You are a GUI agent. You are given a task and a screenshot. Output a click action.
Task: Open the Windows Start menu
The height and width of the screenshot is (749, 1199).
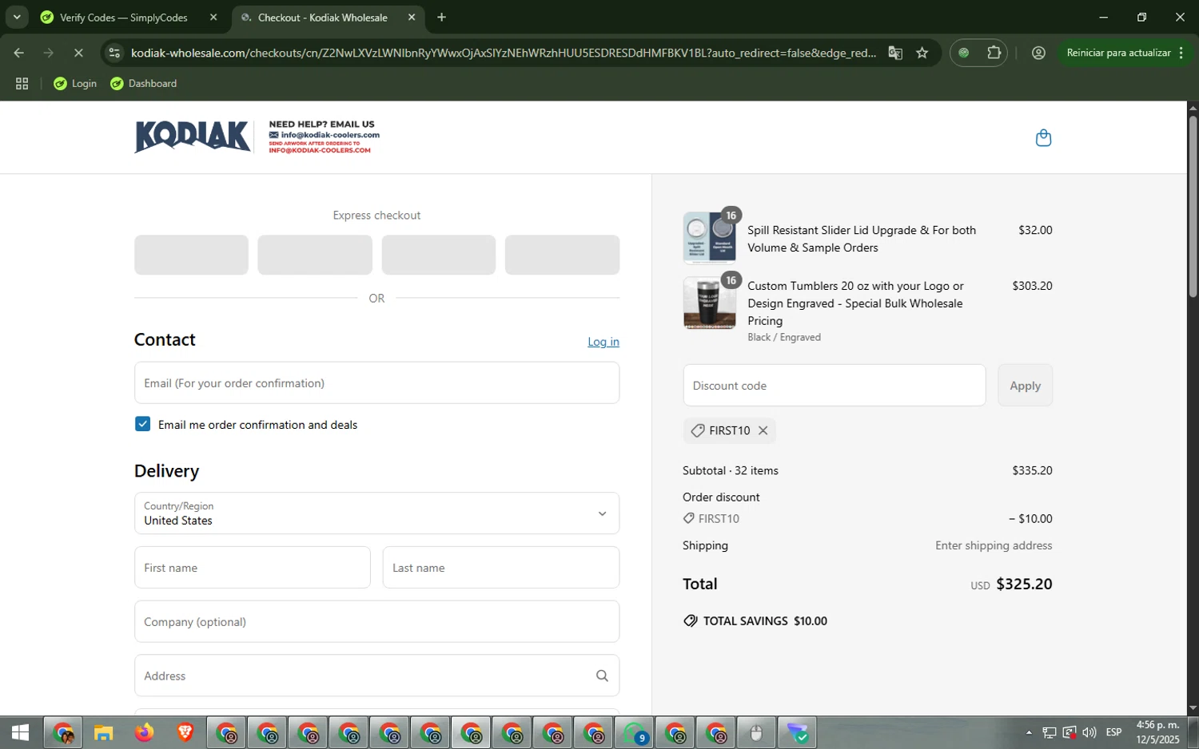(21, 732)
